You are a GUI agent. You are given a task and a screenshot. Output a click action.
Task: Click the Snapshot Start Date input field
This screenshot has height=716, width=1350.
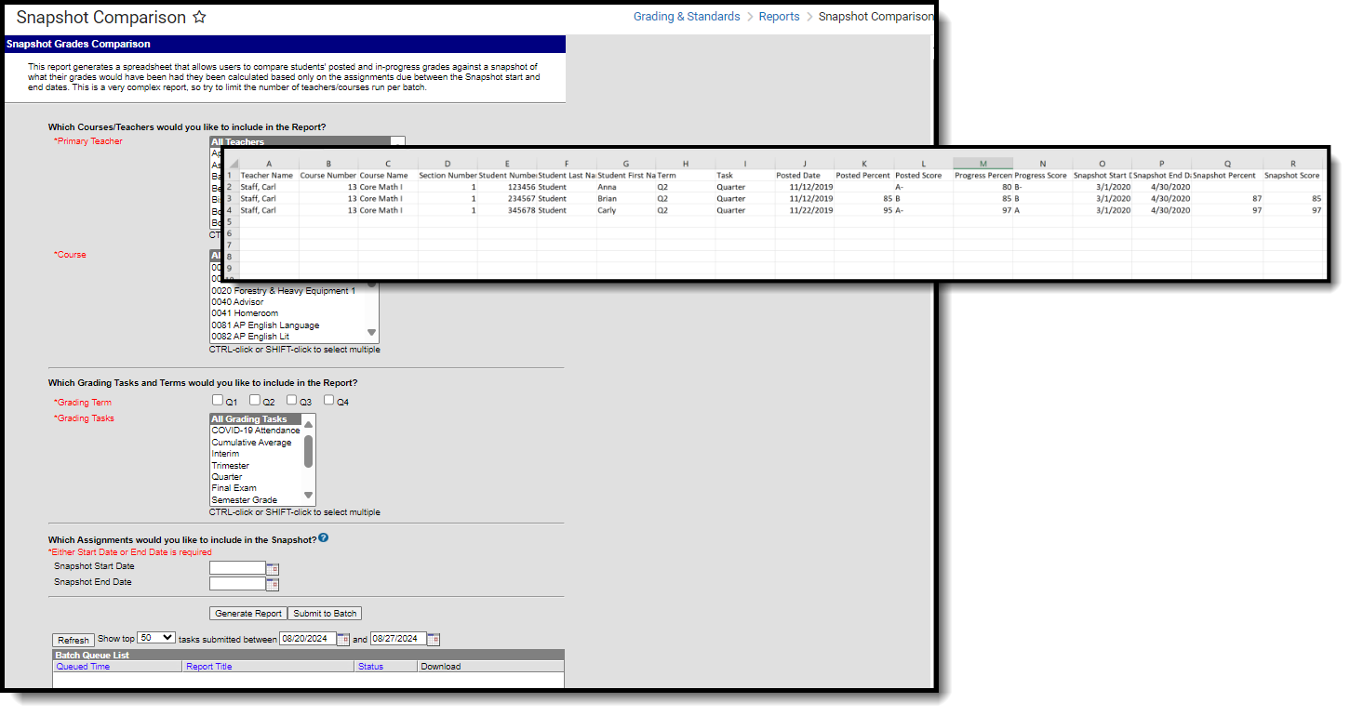click(238, 568)
